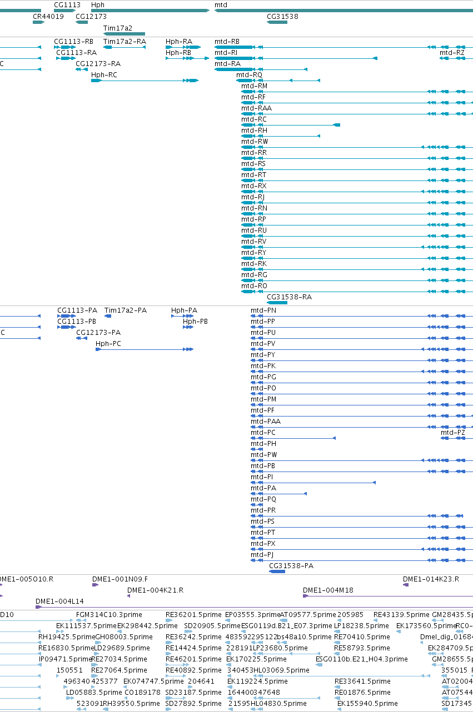Select the Hph-RC transcript label
The width and height of the screenshot is (473, 712).
point(104,75)
